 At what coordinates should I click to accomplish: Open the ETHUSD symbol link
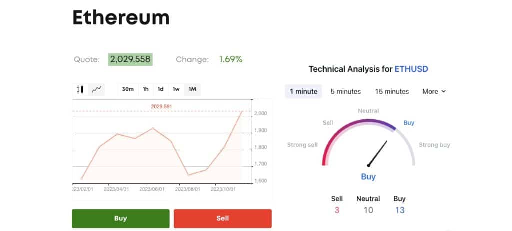click(411, 69)
